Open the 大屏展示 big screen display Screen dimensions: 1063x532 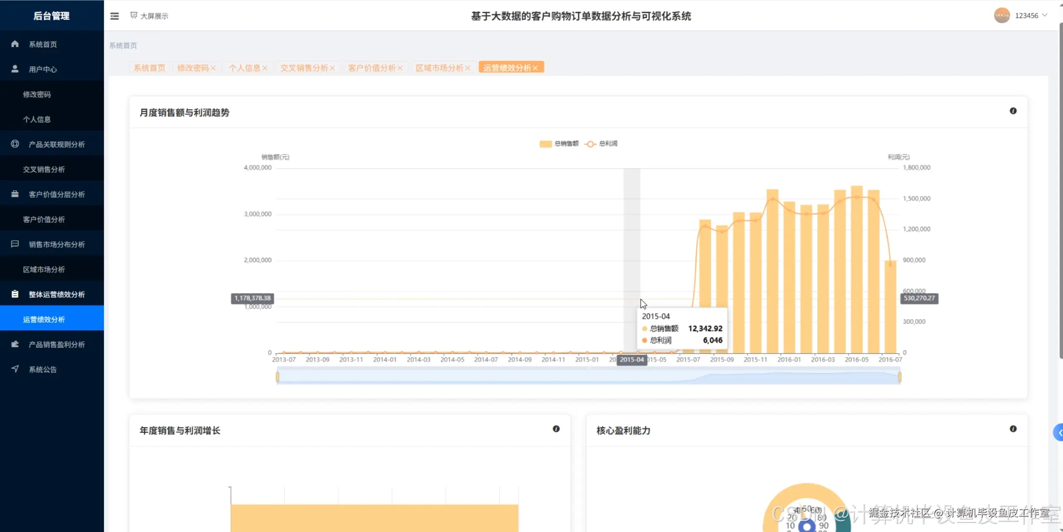149,16
